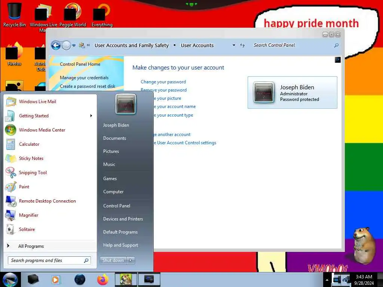Click the taskbar clock showing 3:43 AM
Image resolution: width=383 pixels, height=287 pixels.
tap(364, 280)
